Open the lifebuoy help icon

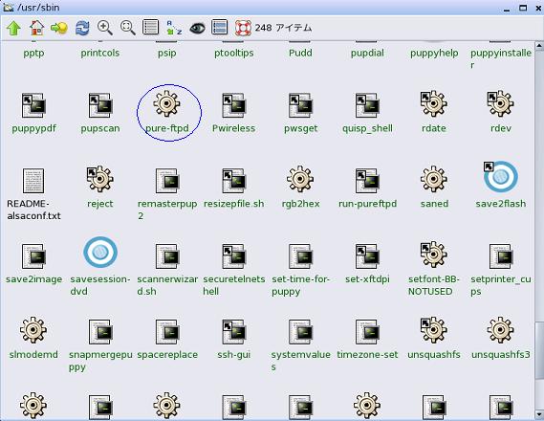(x=243, y=28)
